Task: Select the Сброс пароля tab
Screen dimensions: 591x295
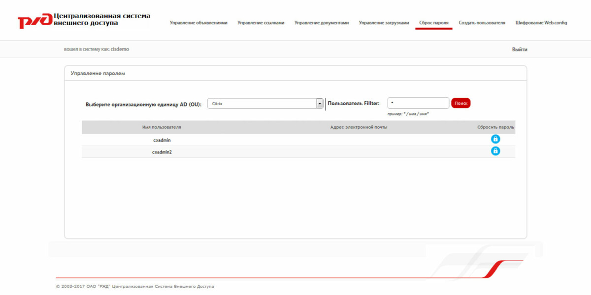Action: 434,23
